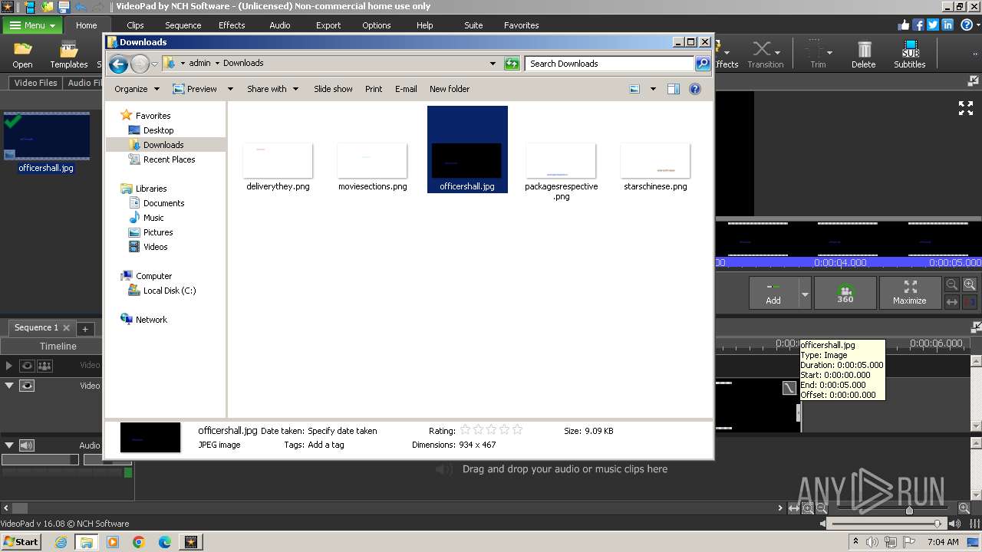
Task: Toggle visibility eye on upper Video track
Action: point(27,366)
